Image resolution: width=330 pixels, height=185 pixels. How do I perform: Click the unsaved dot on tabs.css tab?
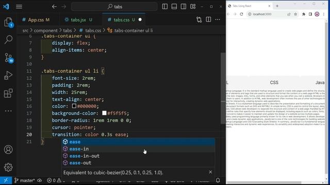click(x=140, y=20)
